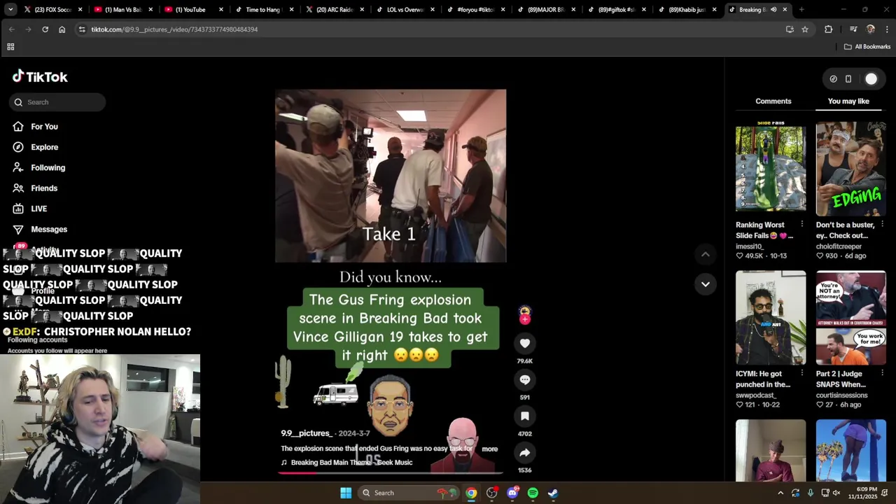Go to browser home page
The image size is (896, 504).
[x=62, y=29]
